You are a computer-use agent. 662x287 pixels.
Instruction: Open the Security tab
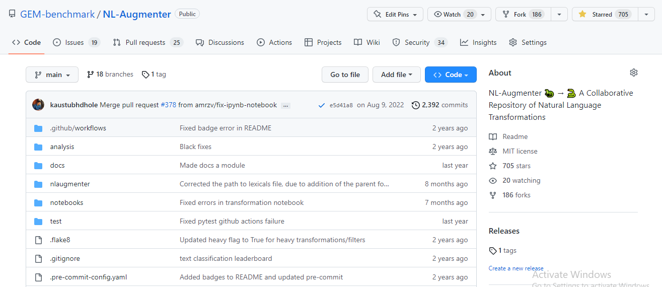pos(419,42)
